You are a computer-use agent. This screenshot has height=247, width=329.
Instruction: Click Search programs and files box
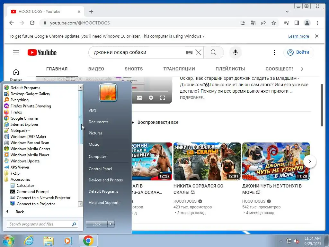coord(42,224)
